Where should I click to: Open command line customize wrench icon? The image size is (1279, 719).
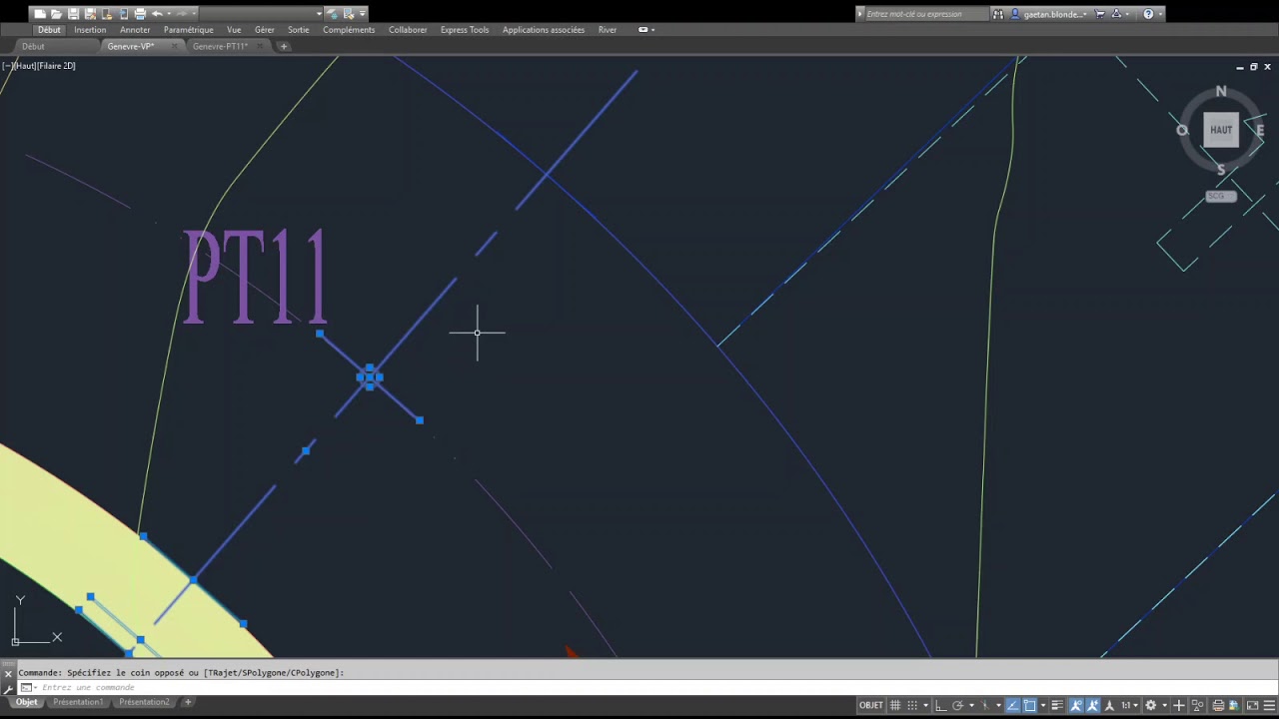(x=8, y=688)
